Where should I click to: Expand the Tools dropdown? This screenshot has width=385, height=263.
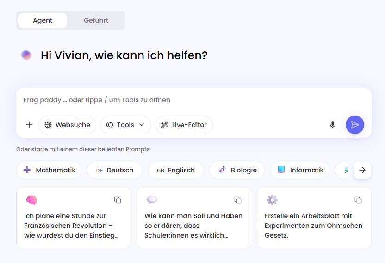click(125, 125)
